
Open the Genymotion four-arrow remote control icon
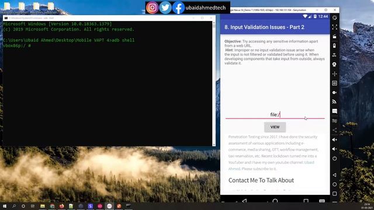(334, 74)
